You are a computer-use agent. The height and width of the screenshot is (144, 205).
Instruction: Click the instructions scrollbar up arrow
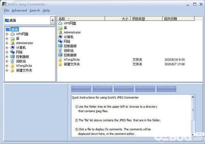[193, 97]
